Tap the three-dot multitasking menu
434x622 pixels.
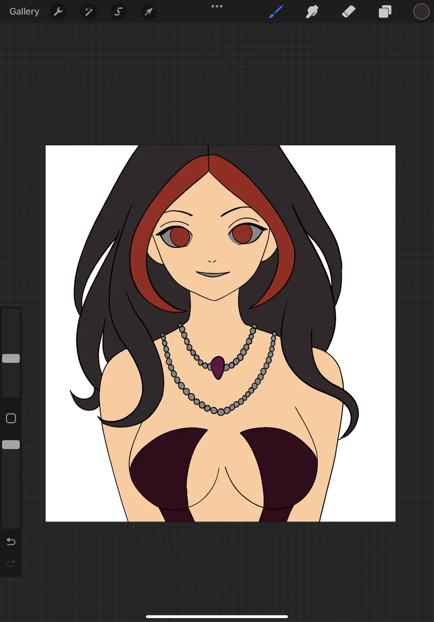coord(217,6)
